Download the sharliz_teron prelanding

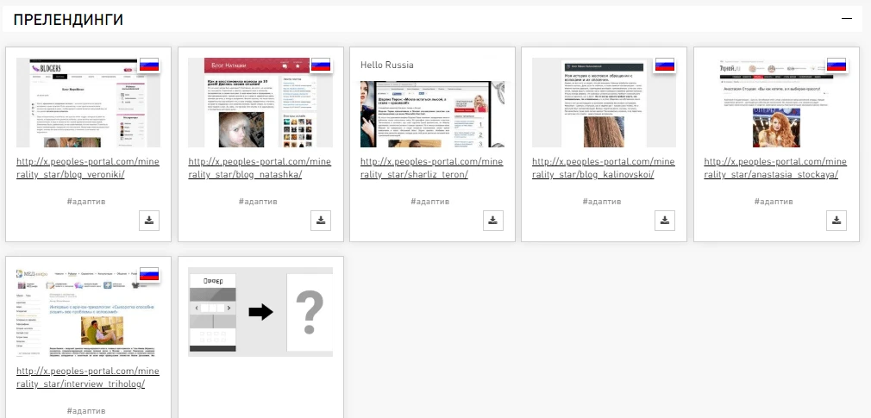pyautogui.click(x=492, y=221)
